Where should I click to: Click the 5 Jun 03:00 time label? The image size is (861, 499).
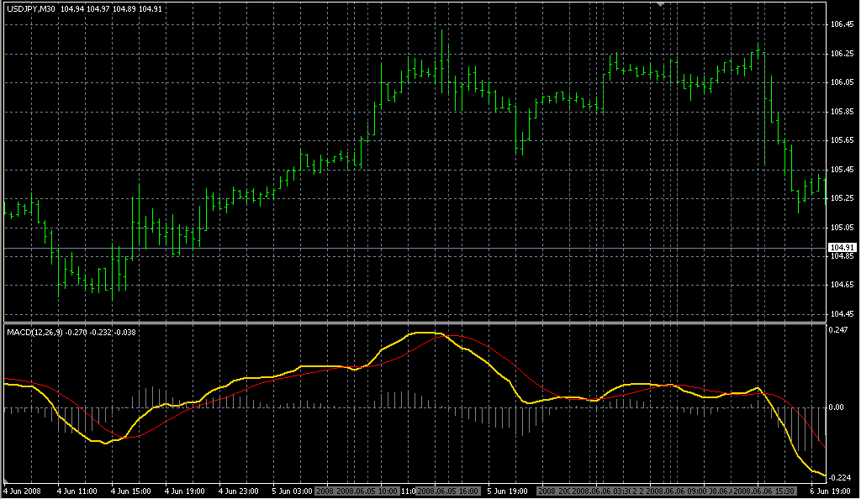[291, 491]
